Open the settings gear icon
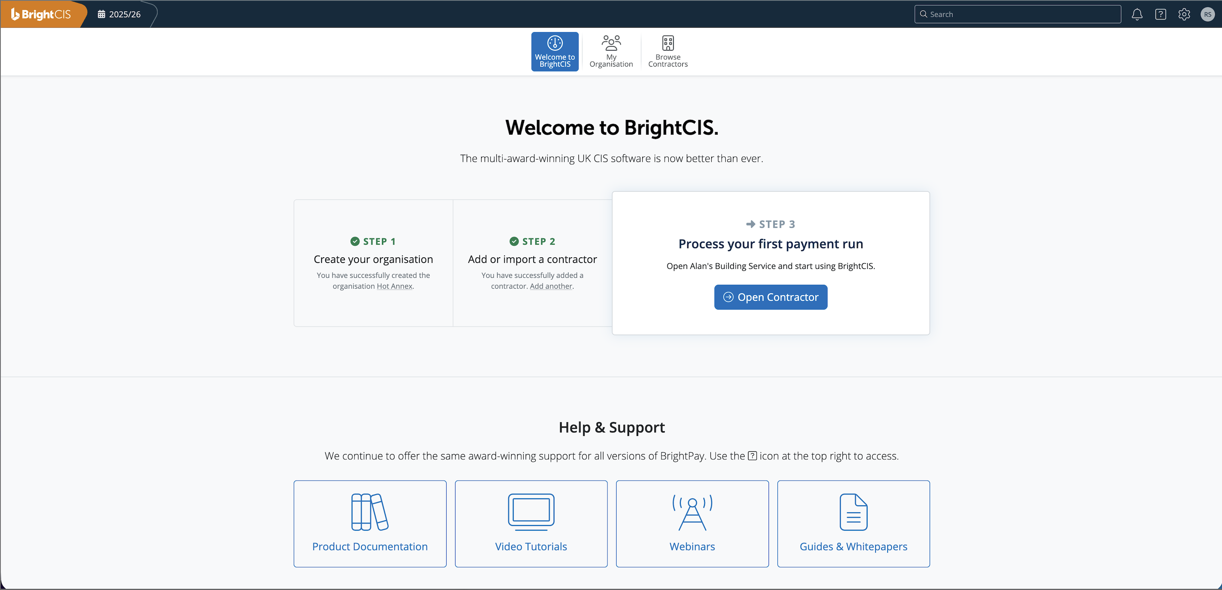1222x590 pixels. (1184, 14)
